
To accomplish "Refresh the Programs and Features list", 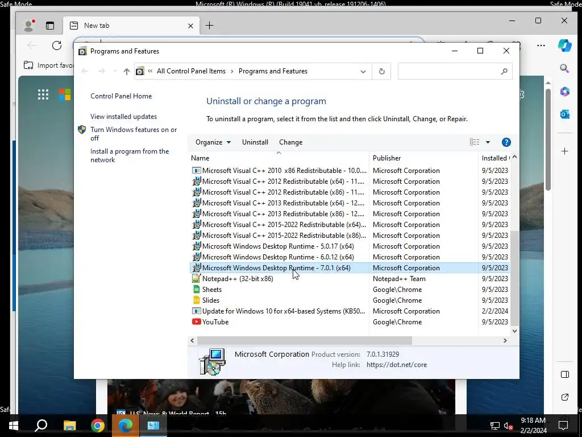I will [381, 71].
